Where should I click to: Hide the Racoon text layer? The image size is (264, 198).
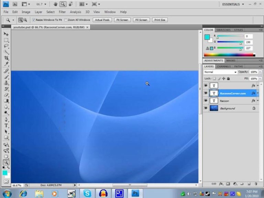pyautogui.click(x=206, y=101)
